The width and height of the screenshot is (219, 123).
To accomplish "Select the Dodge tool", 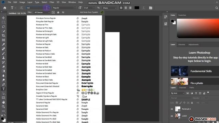I will pyautogui.click(x=3, y=80).
